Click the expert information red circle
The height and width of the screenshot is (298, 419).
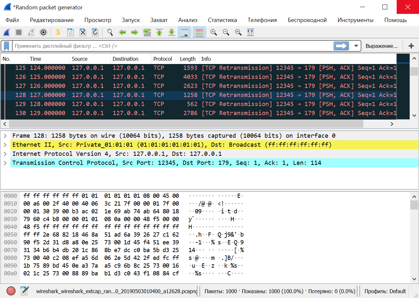[x=11, y=291]
